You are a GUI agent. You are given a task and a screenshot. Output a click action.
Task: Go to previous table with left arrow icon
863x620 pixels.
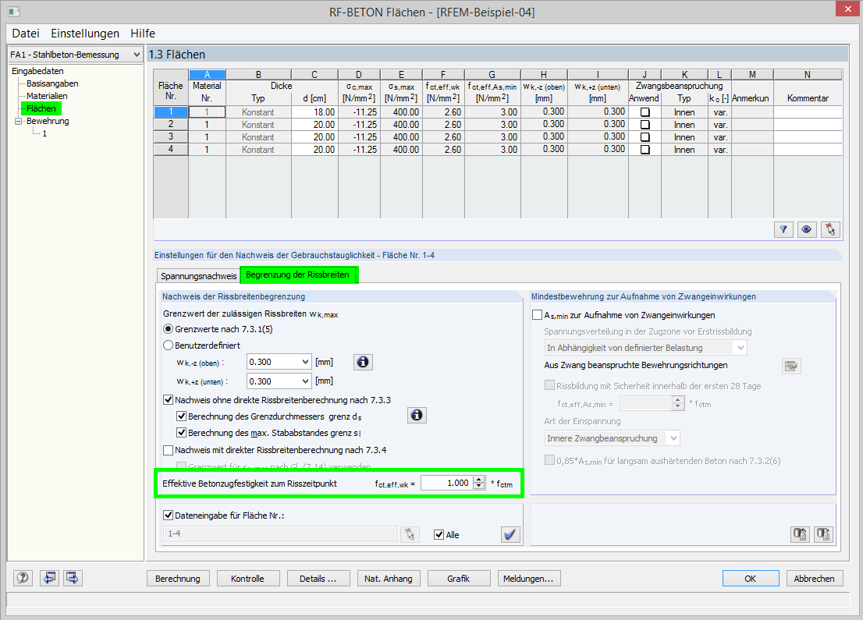49,578
